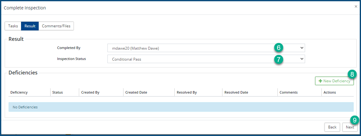Click the step 6 marker badge
Viewport: 361px width, 136px height.
279,47
